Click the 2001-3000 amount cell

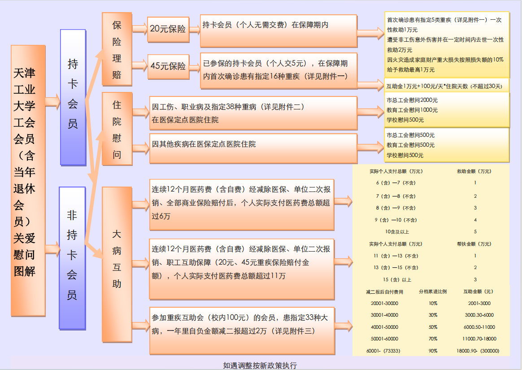pos(479,303)
